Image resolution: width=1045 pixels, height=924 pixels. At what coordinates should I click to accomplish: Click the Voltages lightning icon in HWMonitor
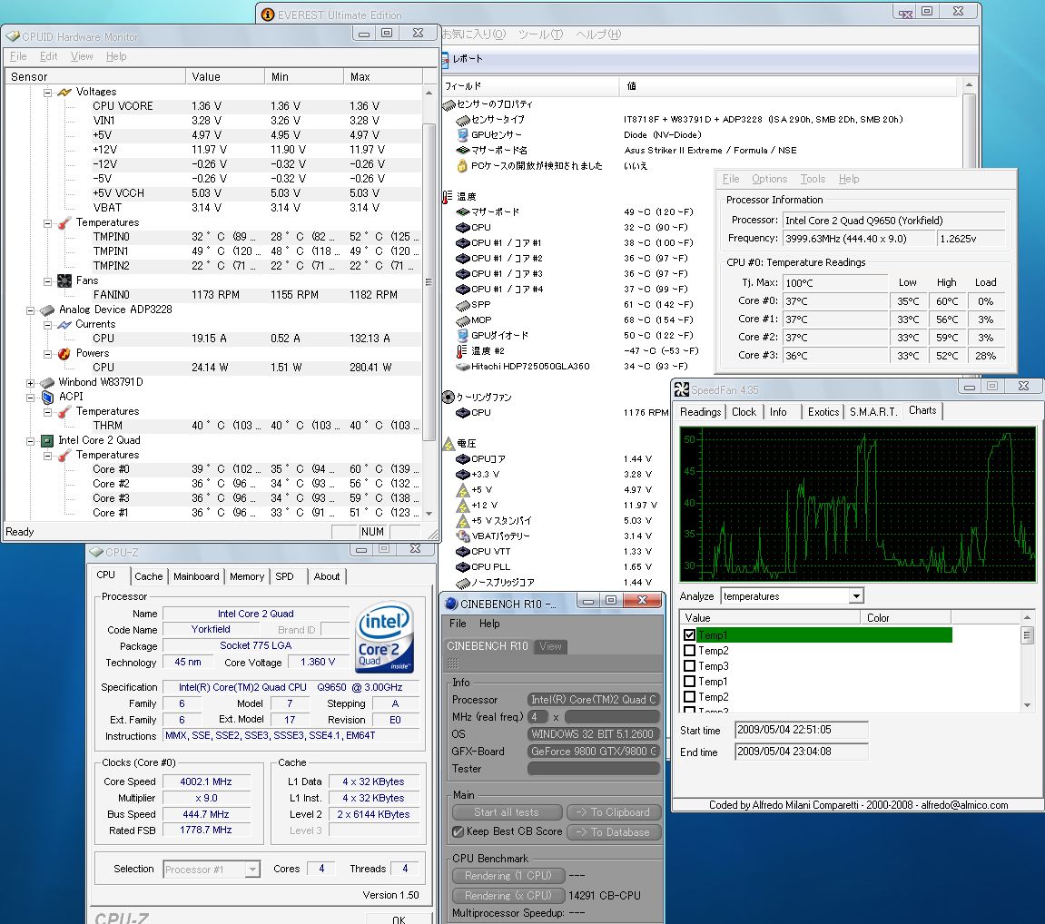tap(64, 92)
